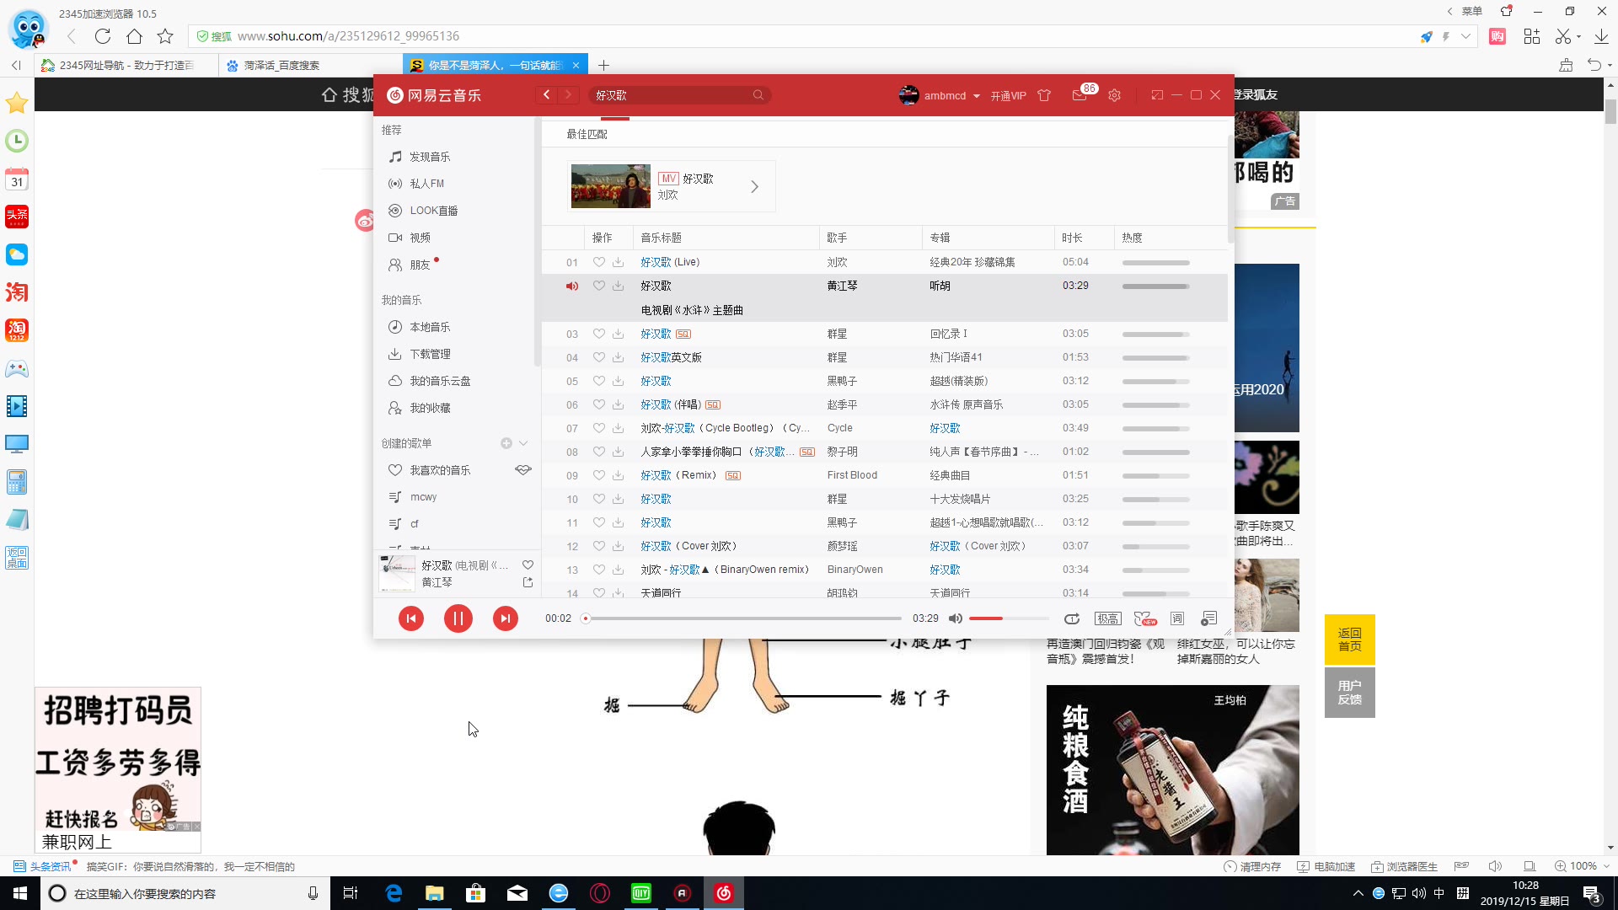Open the playlist queue icon
This screenshot has width=1618, height=910.
[1209, 618]
